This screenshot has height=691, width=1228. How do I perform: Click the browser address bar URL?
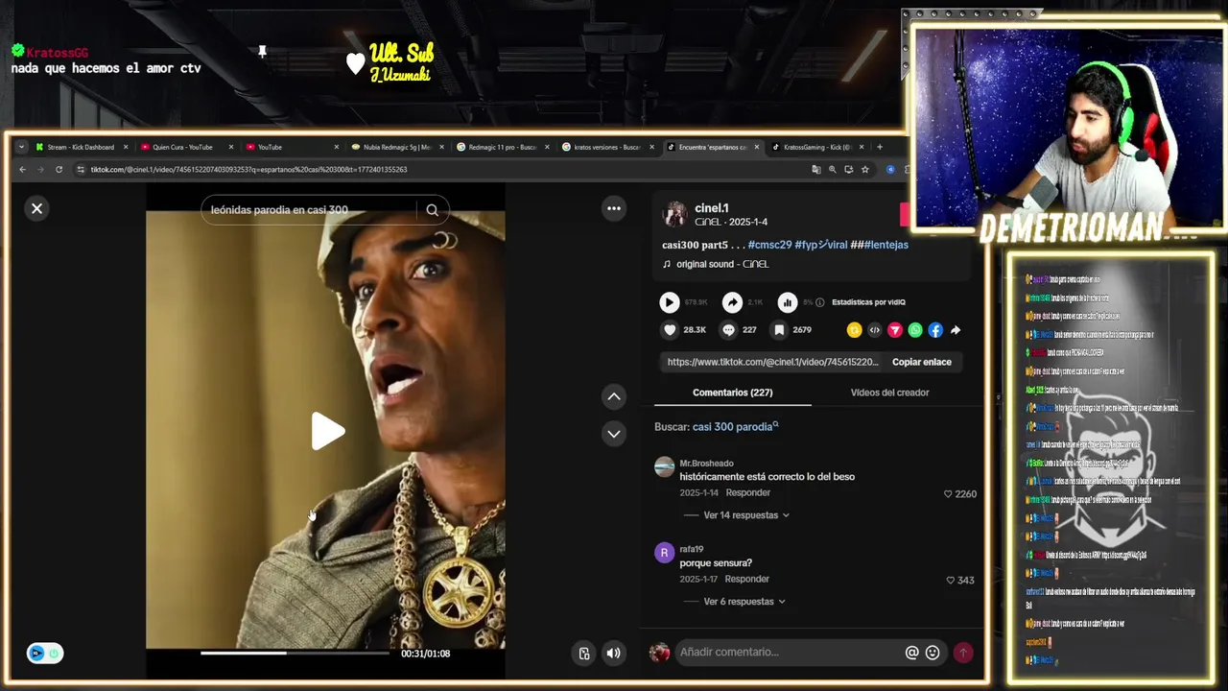tap(249, 170)
